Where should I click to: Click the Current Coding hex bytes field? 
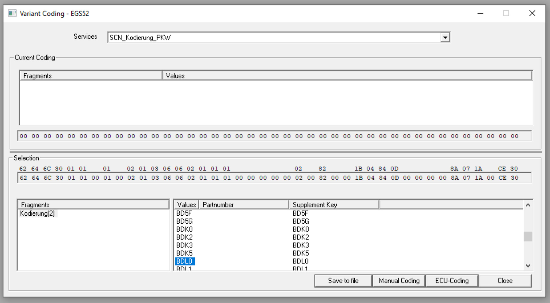pos(274,136)
